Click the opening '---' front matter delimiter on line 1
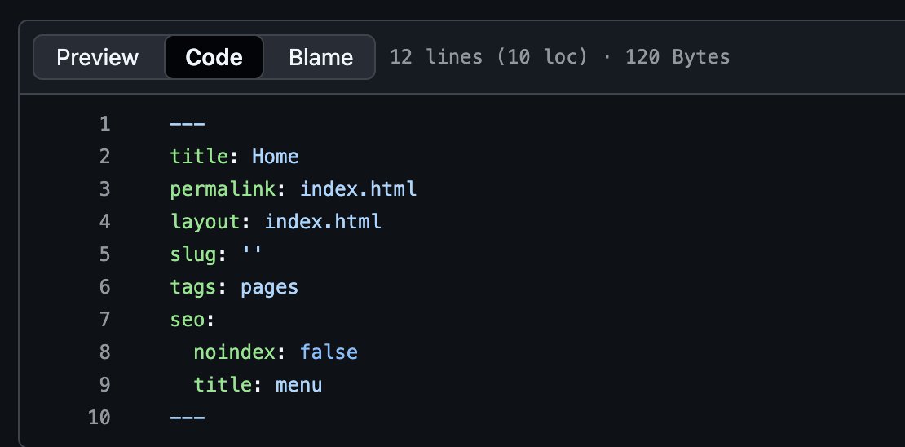This screenshot has height=447, width=905. coord(188,124)
